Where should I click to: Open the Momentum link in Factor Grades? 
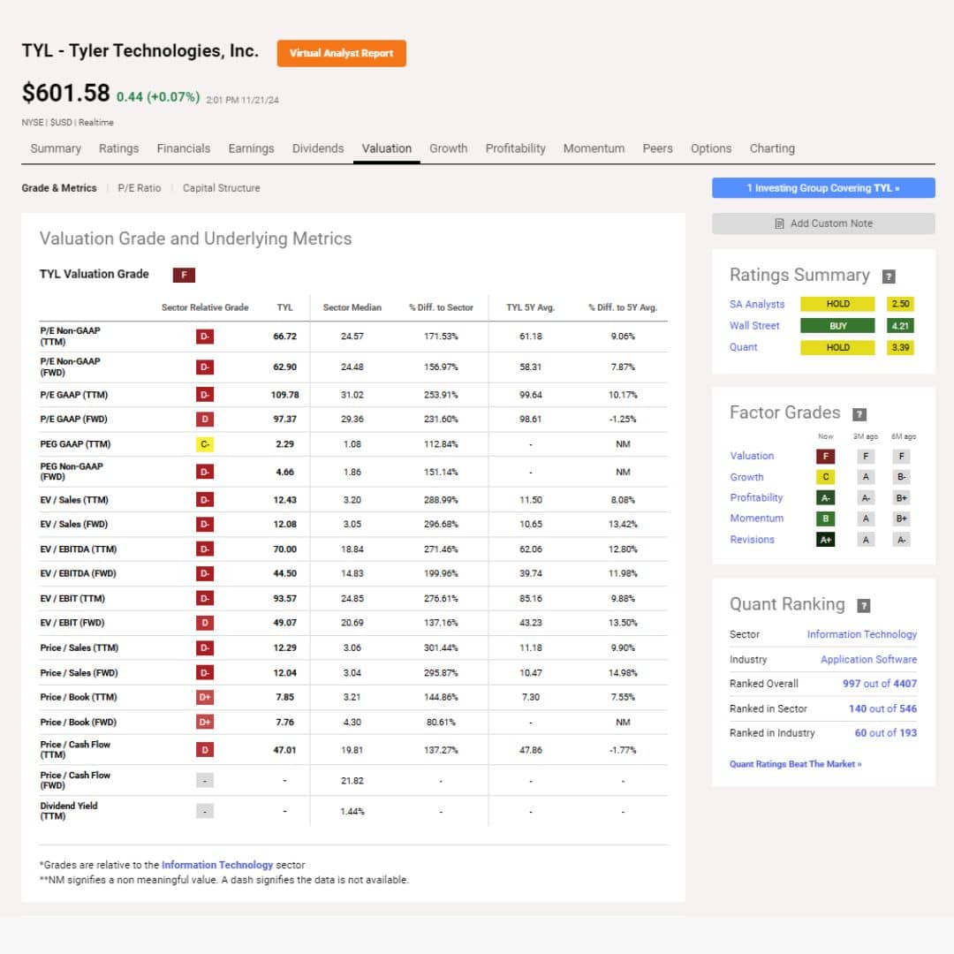(757, 519)
